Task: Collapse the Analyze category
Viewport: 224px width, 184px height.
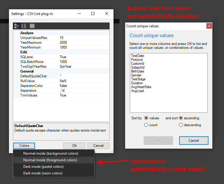Action: tap(17, 33)
